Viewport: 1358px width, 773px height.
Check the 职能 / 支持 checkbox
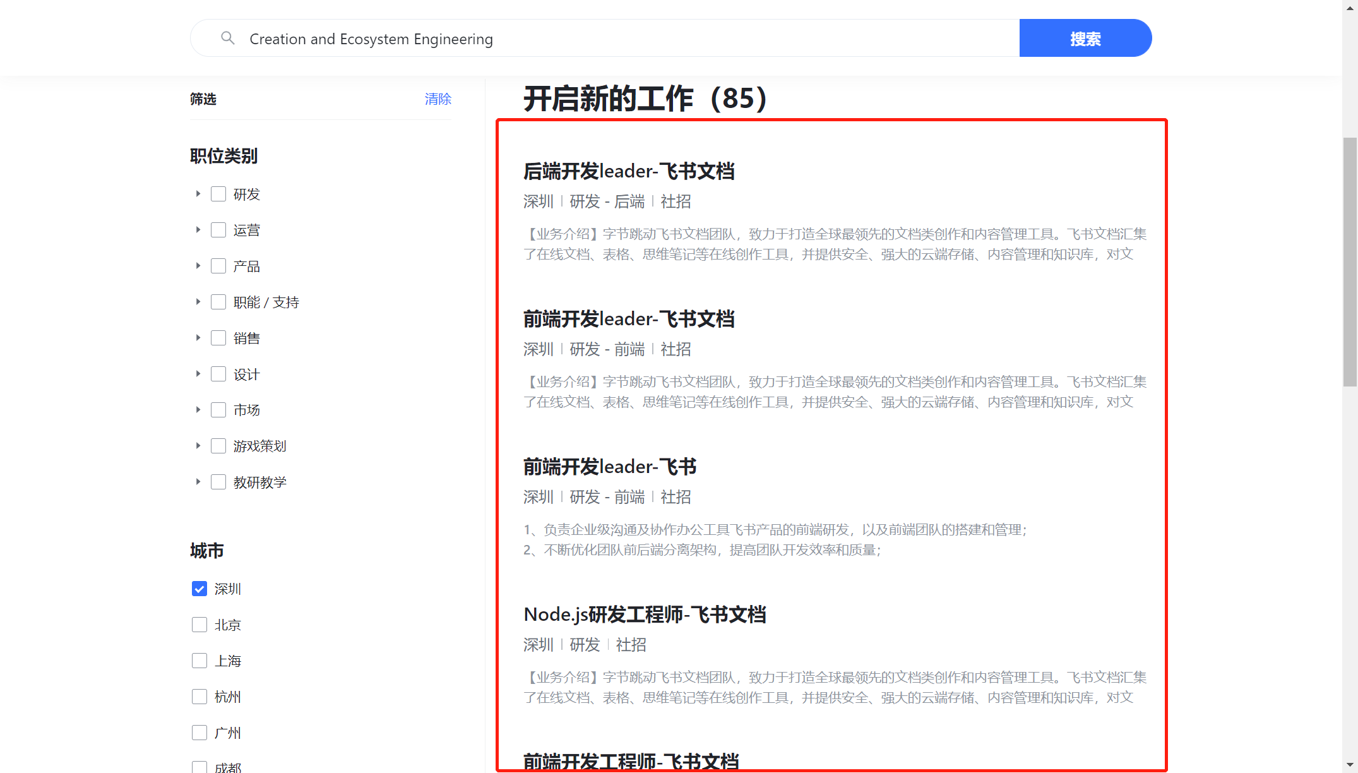tap(218, 302)
